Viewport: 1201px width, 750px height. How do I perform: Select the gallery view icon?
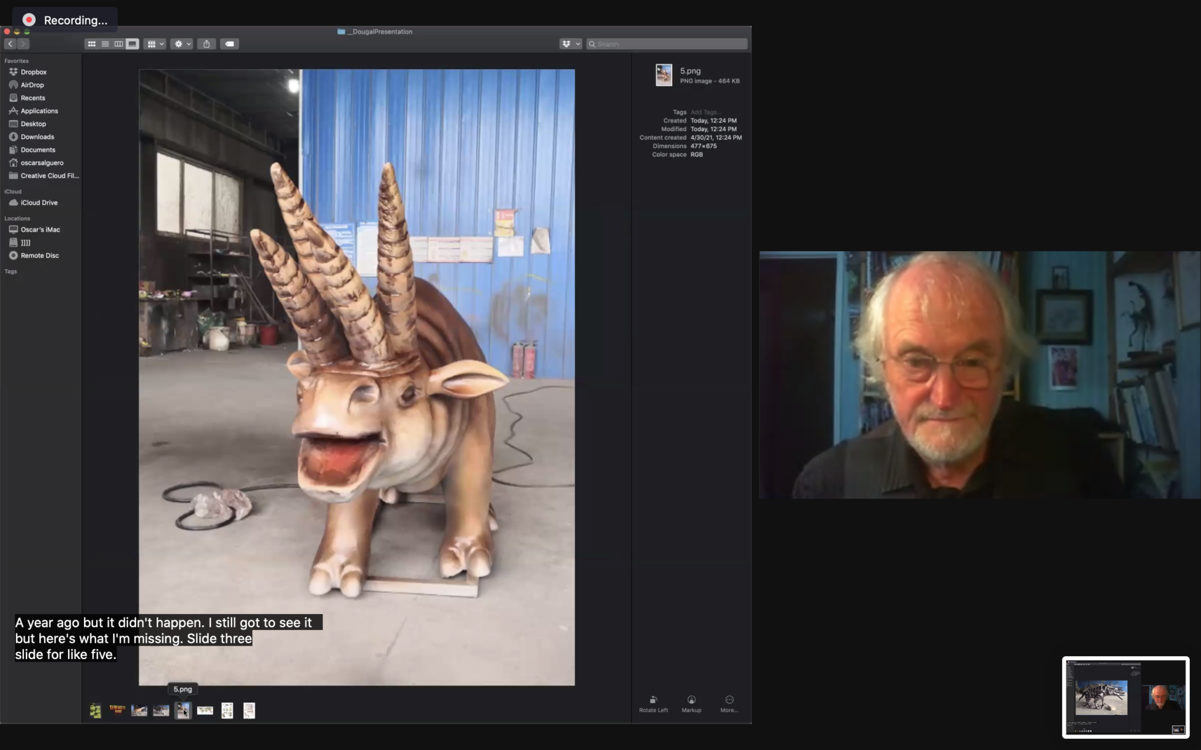pyautogui.click(x=133, y=44)
